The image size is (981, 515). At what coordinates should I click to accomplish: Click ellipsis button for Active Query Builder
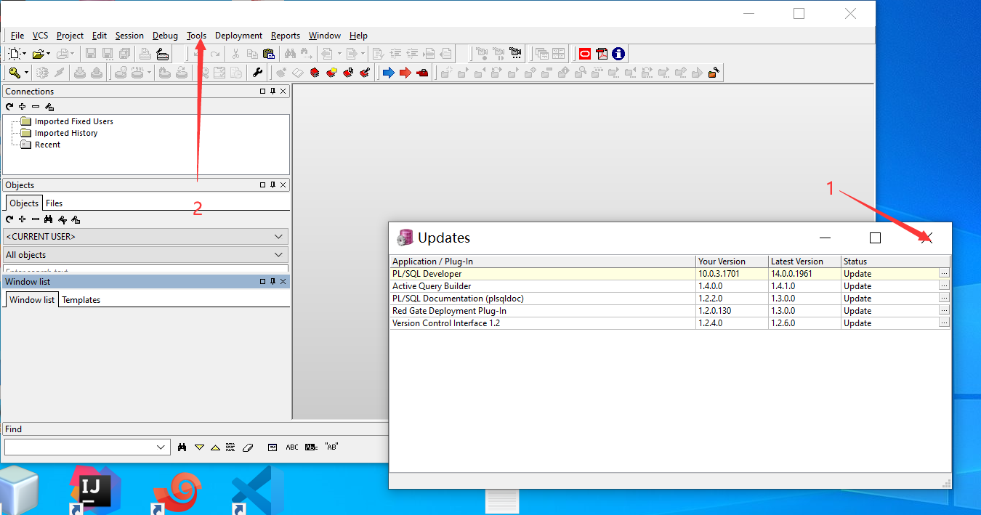(944, 286)
